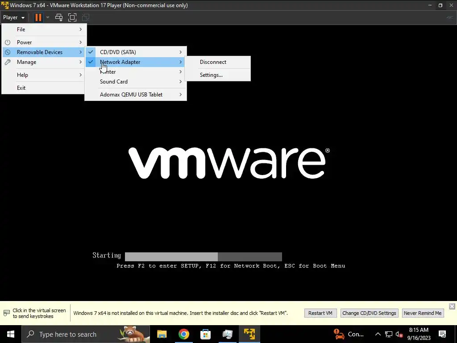Click the keyboard icon in hint bar

[x=6, y=313]
